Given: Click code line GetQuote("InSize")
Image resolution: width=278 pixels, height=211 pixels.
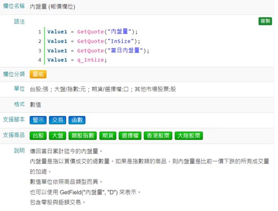Looking at the screenshot, I should (x=93, y=41).
